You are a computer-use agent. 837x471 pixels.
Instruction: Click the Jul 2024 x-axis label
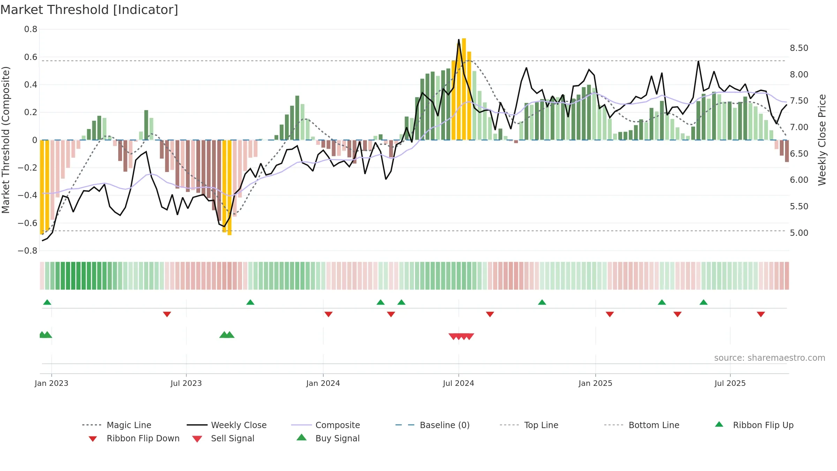(459, 383)
